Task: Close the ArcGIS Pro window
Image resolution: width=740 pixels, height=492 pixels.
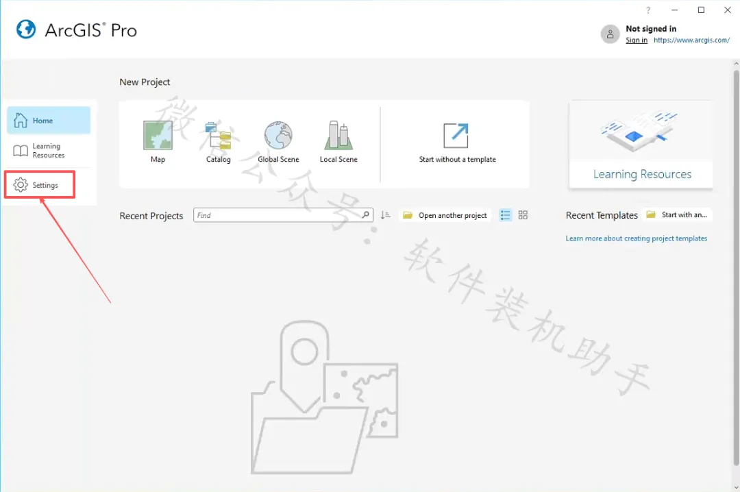Action: click(x=727, y=10)
